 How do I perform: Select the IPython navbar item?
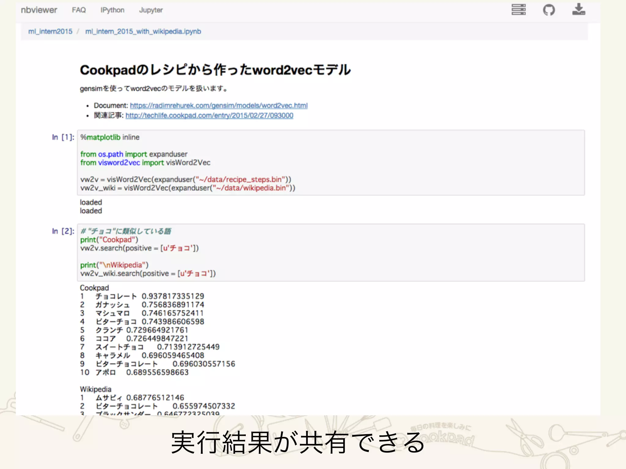point(112,10)
